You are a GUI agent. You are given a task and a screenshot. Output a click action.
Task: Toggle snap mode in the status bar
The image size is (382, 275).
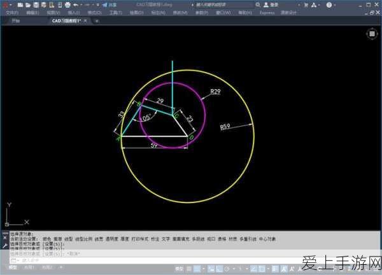click(197, 269)
